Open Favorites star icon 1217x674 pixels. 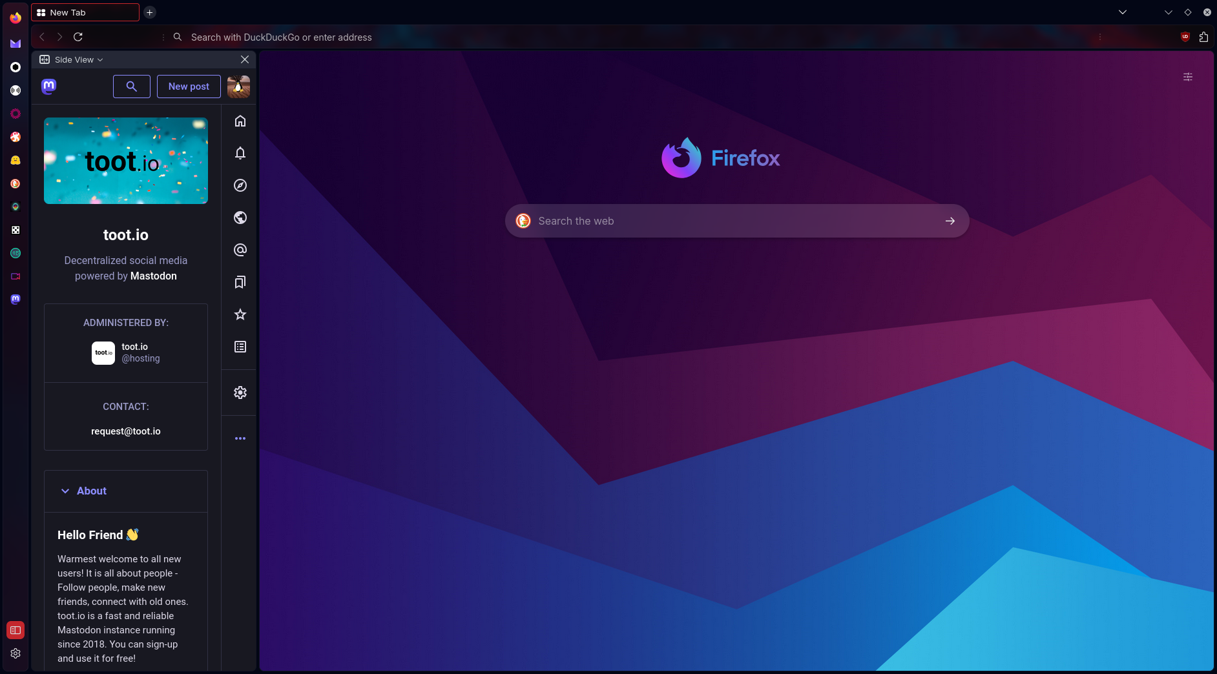pyautogui.click(x=240, y=314)
